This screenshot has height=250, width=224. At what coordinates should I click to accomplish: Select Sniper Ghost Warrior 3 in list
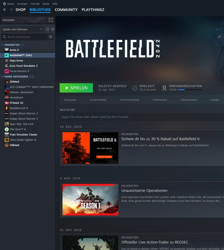tap(24, 118)
